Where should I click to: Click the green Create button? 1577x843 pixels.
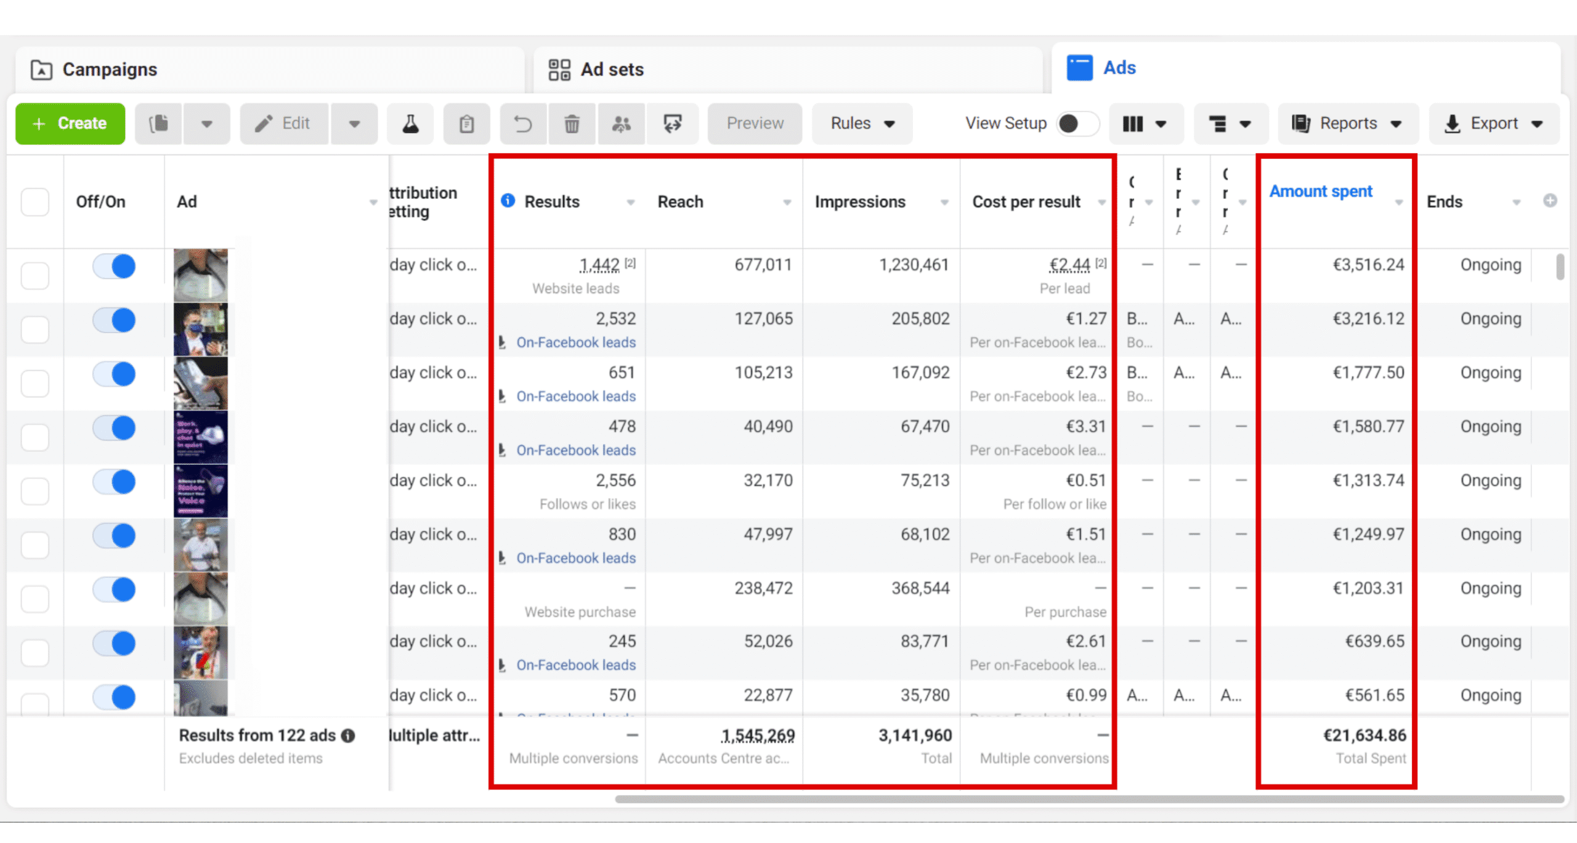click(70, 124)
